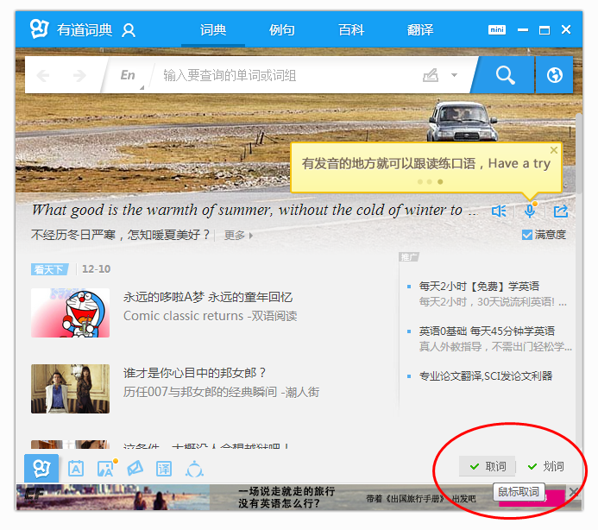Switch to the 翻译 tab
The height and width of the screenshot is (530, 598).
(x=420, y=29)
